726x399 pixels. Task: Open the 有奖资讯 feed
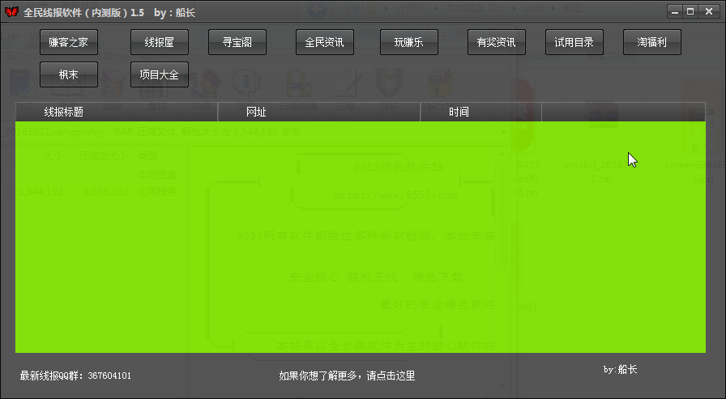pyautogui.click(x=496, y=42)
